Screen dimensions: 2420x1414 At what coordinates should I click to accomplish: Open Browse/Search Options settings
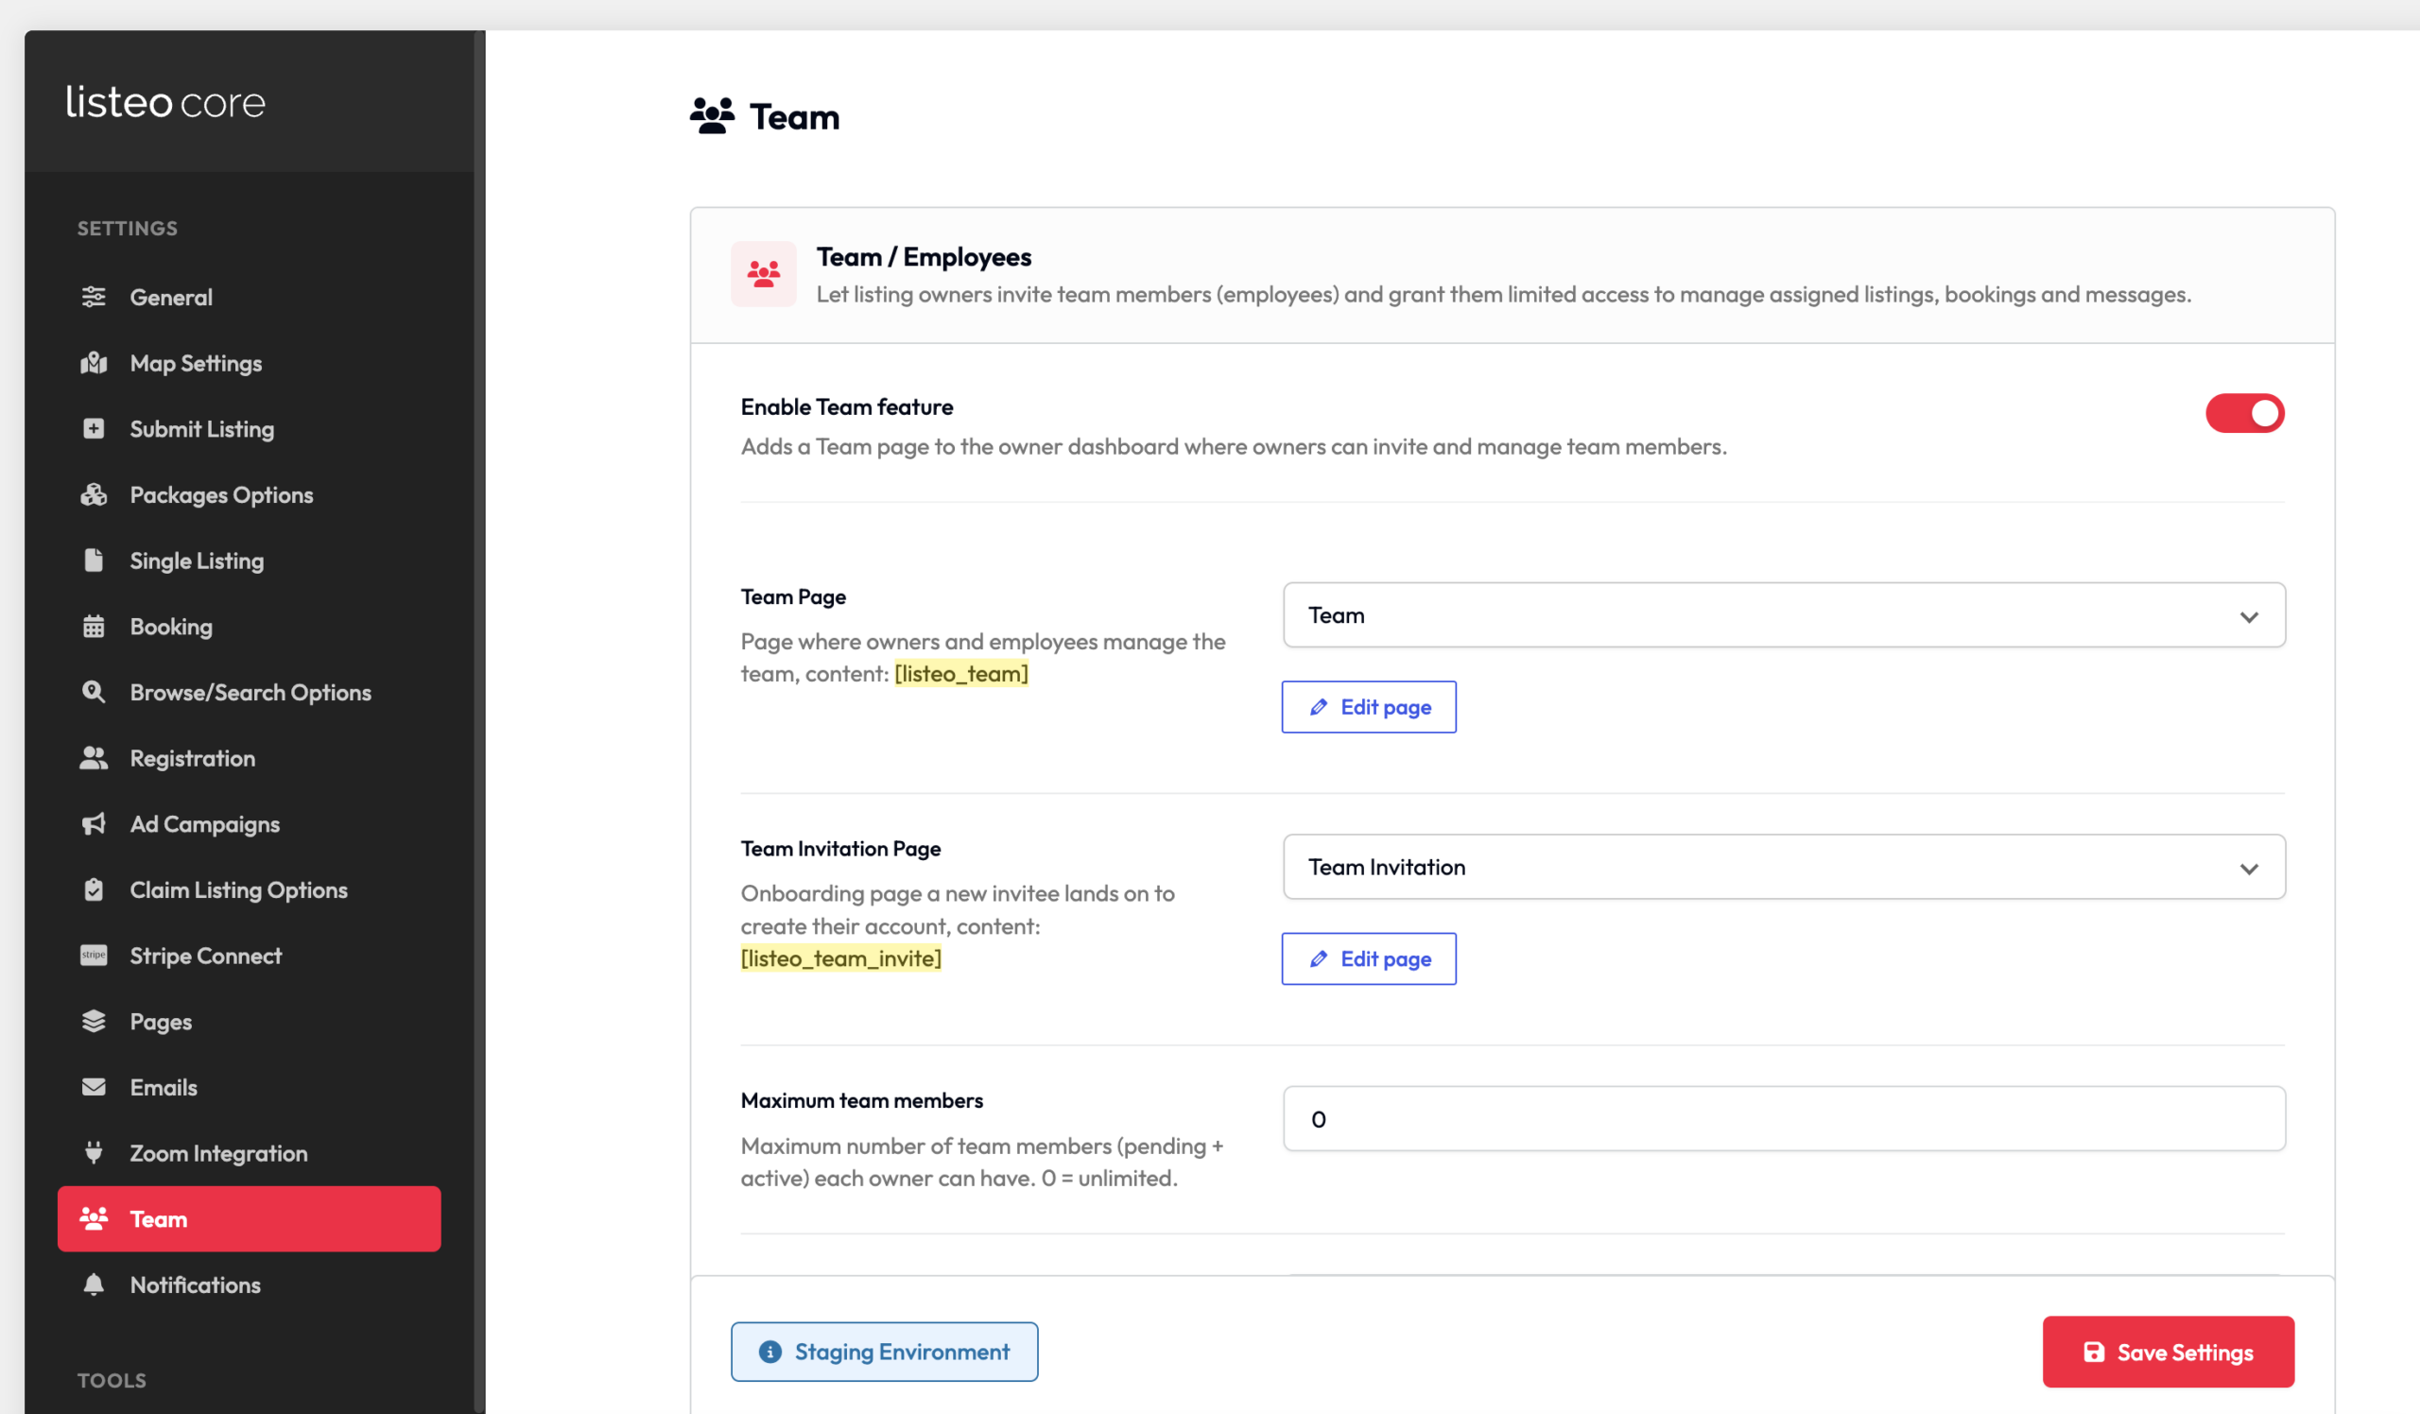pos(249,691)
